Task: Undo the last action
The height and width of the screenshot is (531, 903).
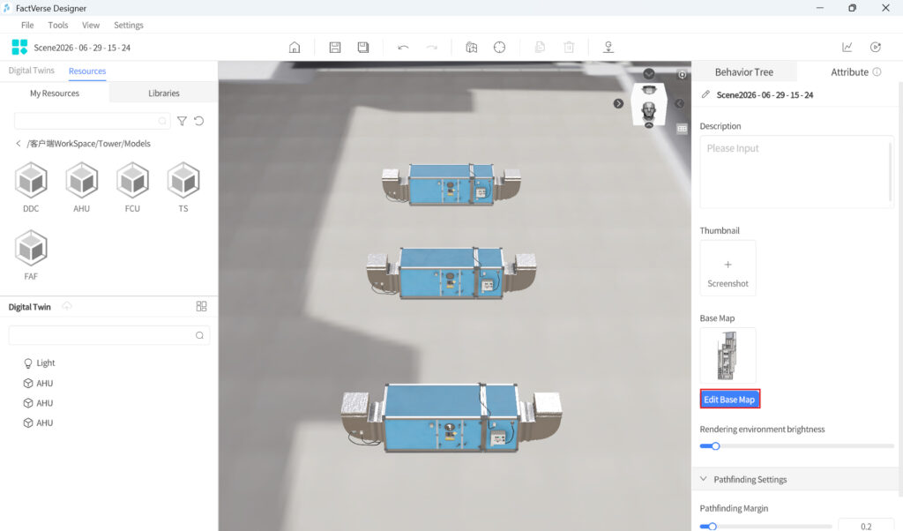Action: 403,48
